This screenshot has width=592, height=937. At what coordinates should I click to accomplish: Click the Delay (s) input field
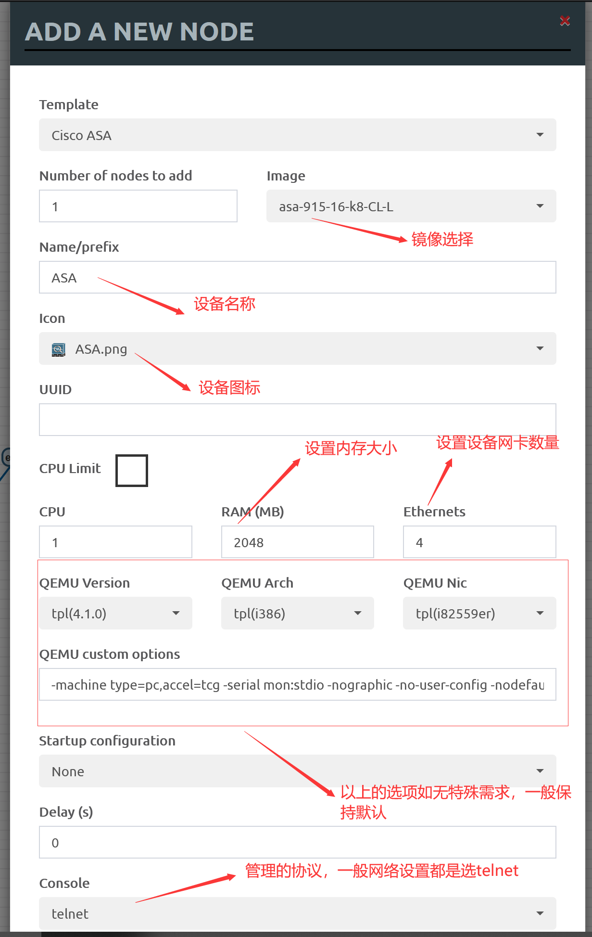[x=297, y=842]
